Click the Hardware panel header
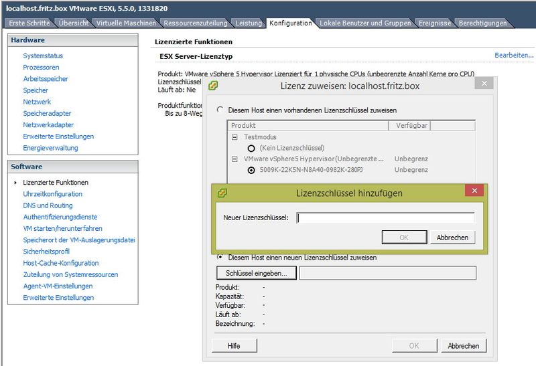Viewport: 536px width, 366px height. tap(73, 40)
